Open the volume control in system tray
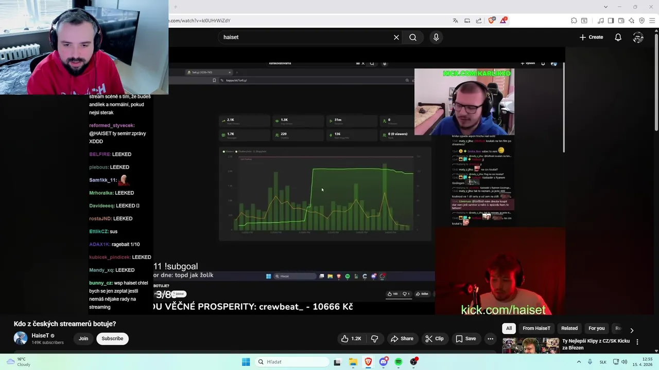 [624, 362]
